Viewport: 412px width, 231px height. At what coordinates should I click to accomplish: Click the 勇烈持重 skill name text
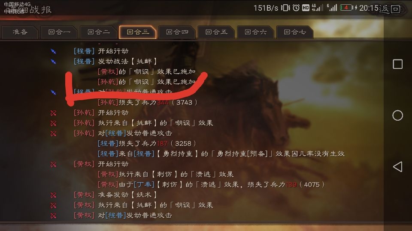point(178,154)
